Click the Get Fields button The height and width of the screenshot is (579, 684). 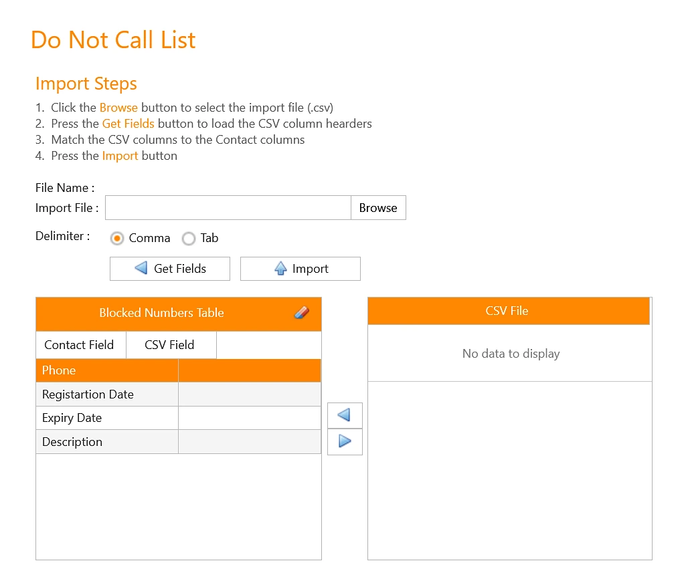point(170,269)
